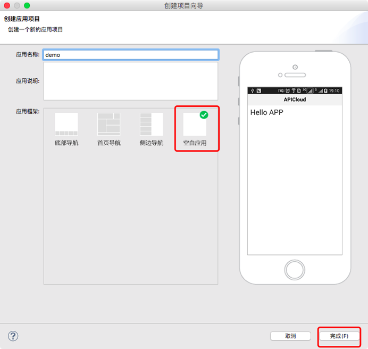Click the 侧边导航 label text
This screenshot has width=368, height=349.
pos(151,143)
